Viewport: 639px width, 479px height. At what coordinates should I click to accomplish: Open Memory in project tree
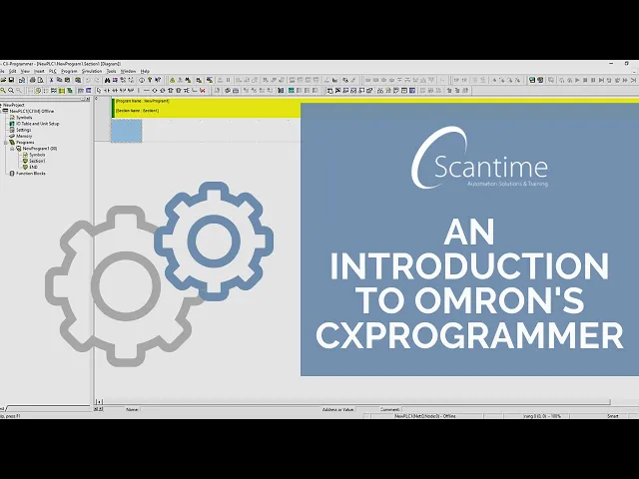[x=24, y=136]
